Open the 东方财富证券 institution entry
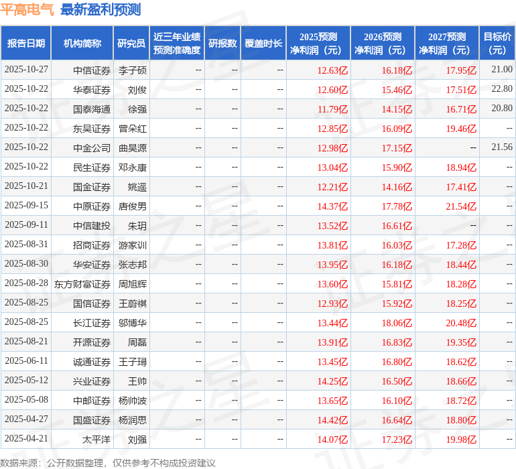This screenshot has height=469, width=516. 82,284
